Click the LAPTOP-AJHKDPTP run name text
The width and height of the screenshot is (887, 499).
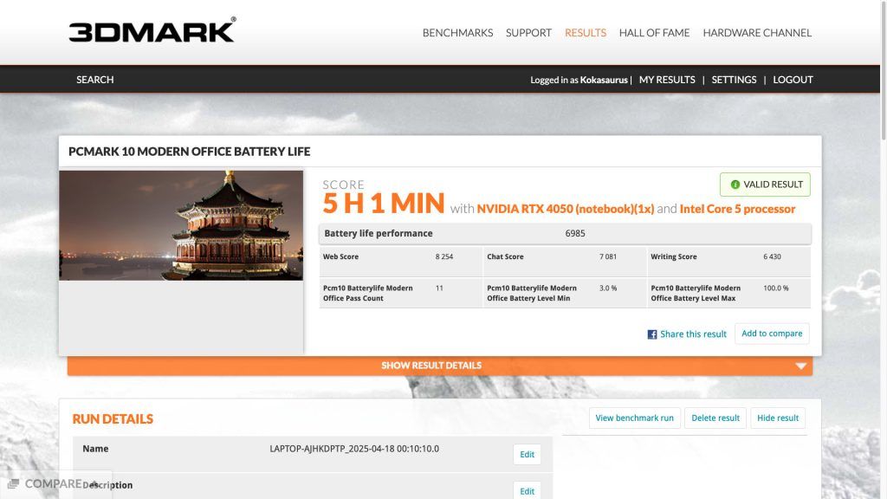click(x=354, y=449)
